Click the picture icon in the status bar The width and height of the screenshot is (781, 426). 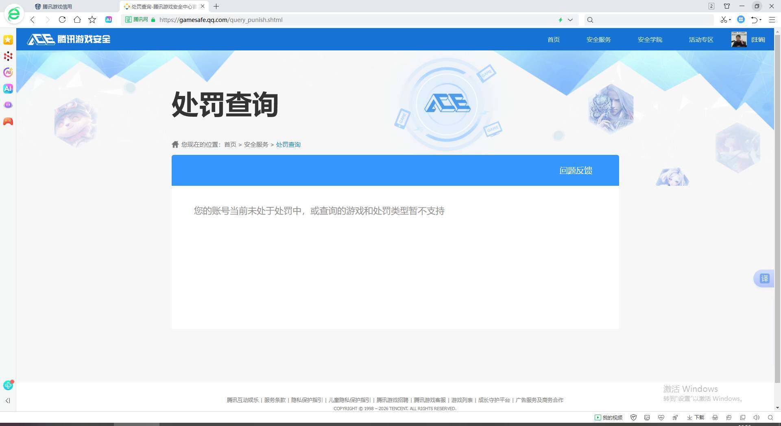(647, 417)
